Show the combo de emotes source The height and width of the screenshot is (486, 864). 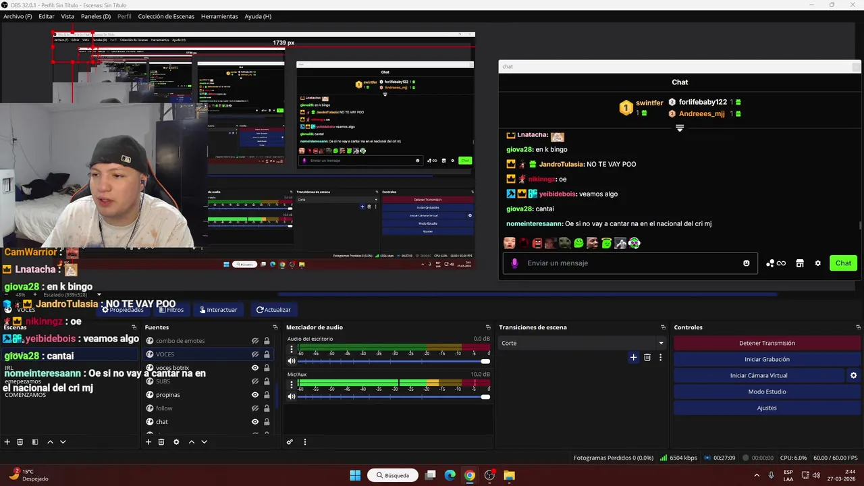coord(255,341)
